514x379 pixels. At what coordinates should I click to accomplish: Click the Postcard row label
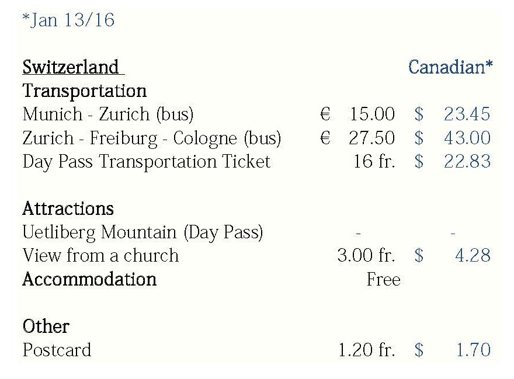click(57, 350)
